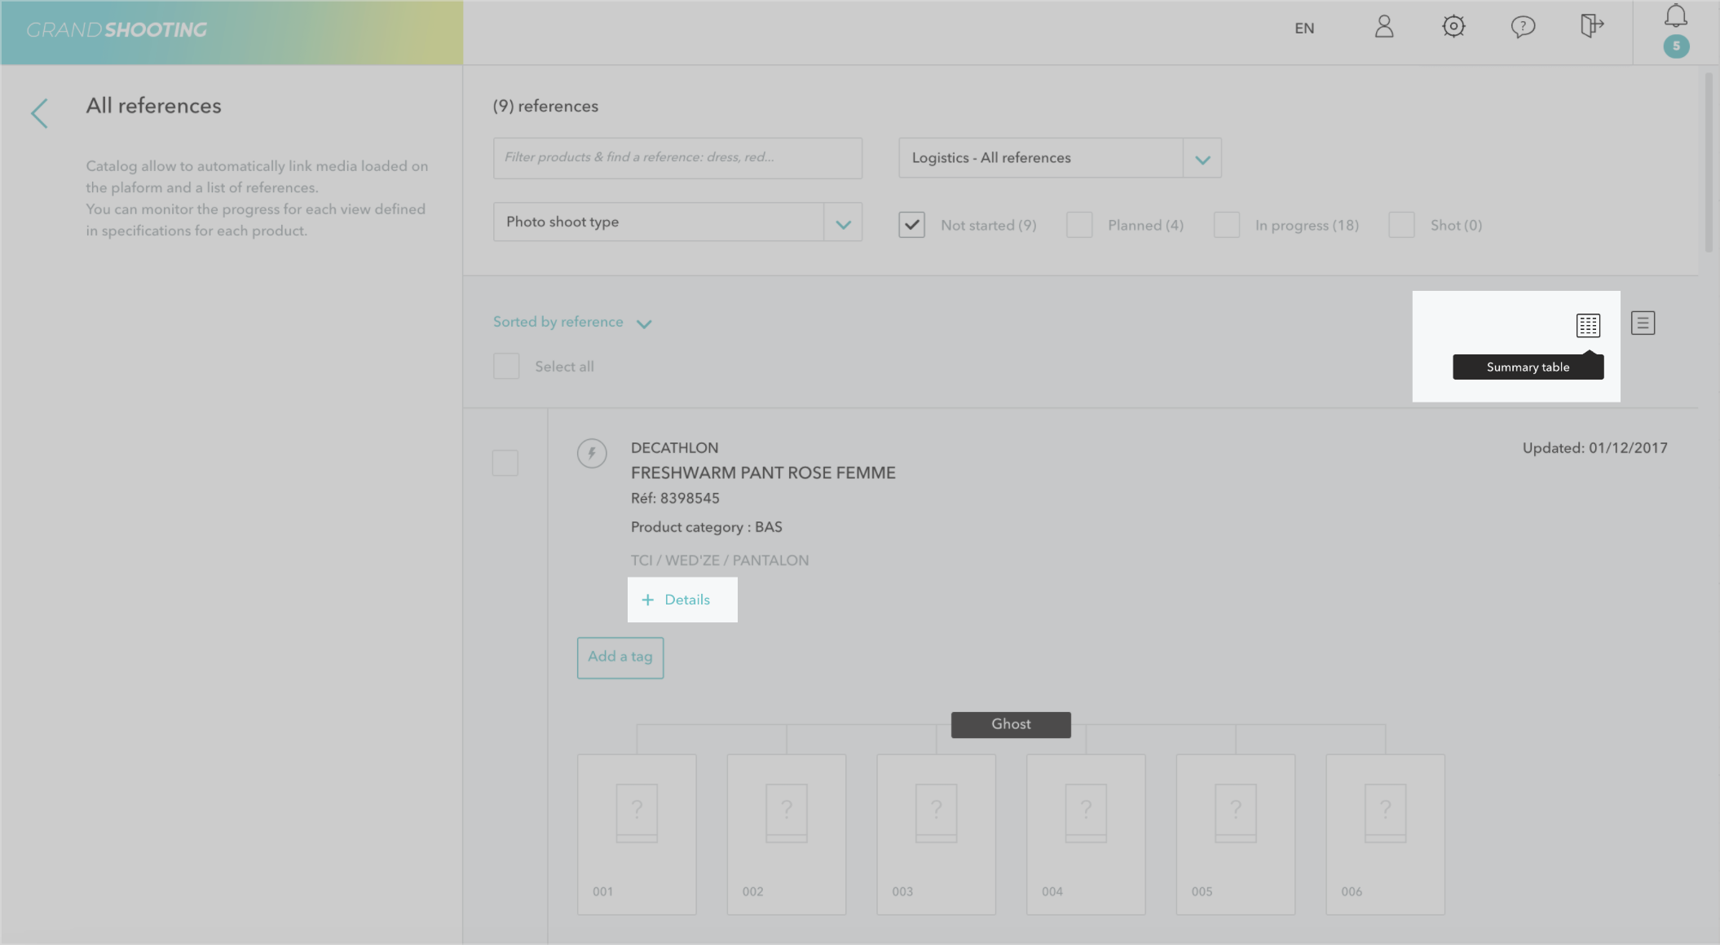This screenshot has width=1720, height=945.
Task: Click the Add a tag button
Action: [x=620, y=657]
